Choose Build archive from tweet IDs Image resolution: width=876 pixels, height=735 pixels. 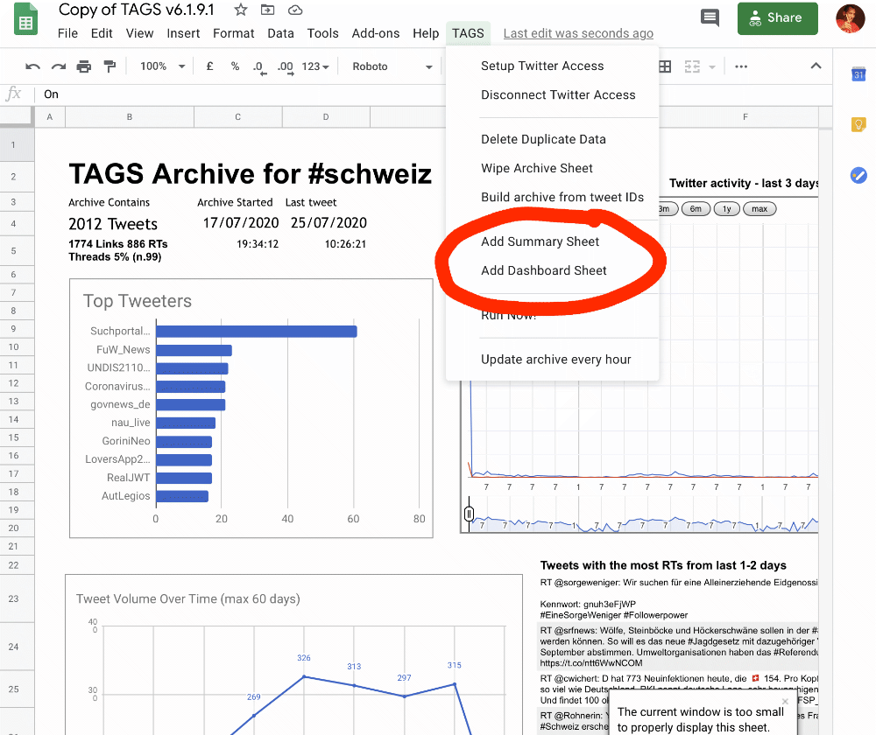553,197
